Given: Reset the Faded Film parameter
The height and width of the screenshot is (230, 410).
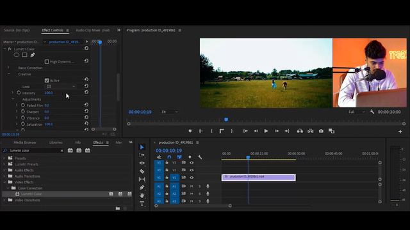Looking at the screenshot, I should tap(86, 105).
